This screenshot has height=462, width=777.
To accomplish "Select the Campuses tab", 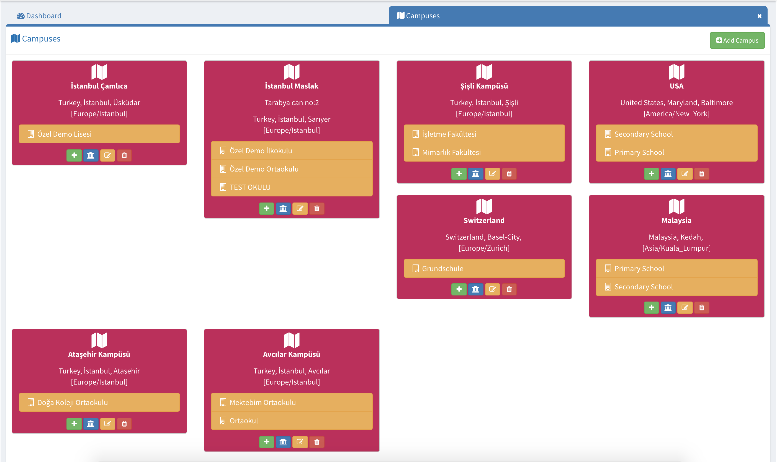I will click(418, 15).
